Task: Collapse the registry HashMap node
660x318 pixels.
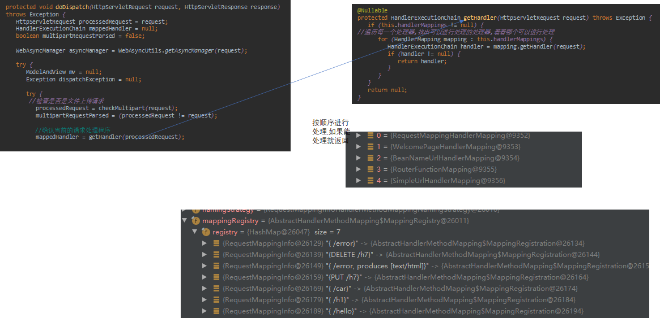Action: click(195, 232)
